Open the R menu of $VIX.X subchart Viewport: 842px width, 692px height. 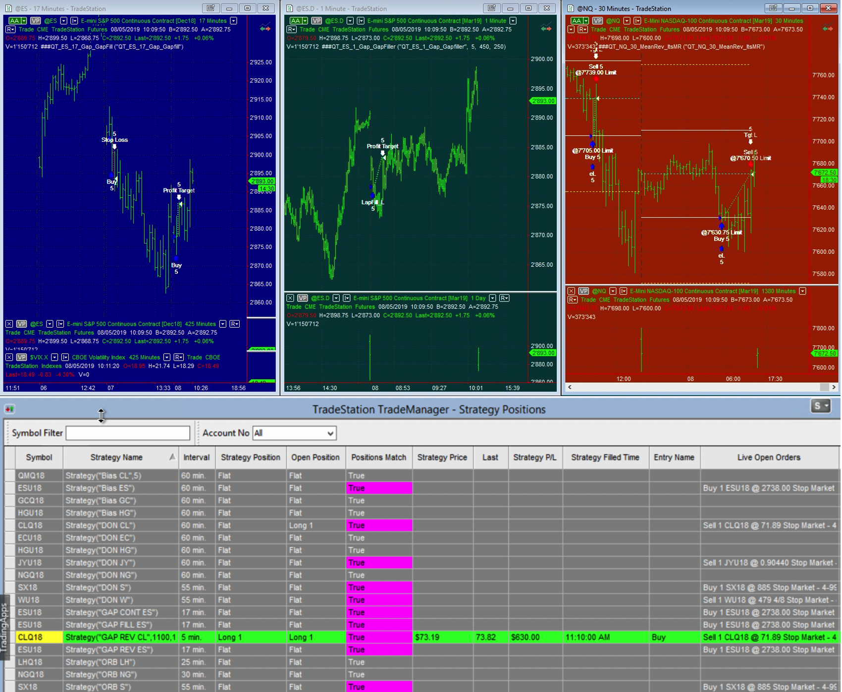coord(179,357)
